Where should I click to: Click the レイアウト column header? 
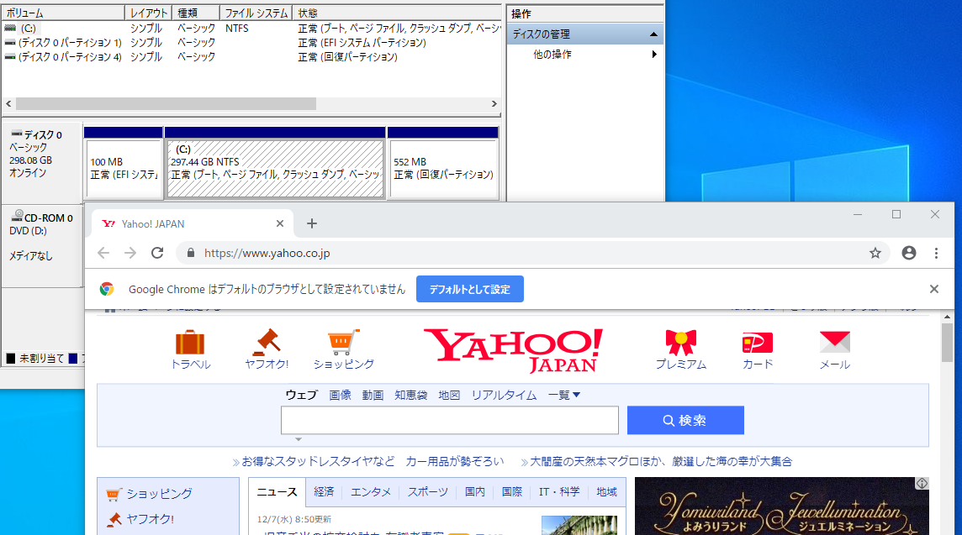pos(149,13)
